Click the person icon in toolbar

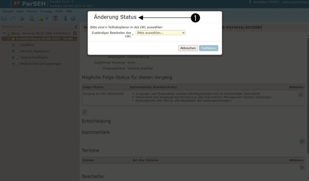[x=32, y=18]
